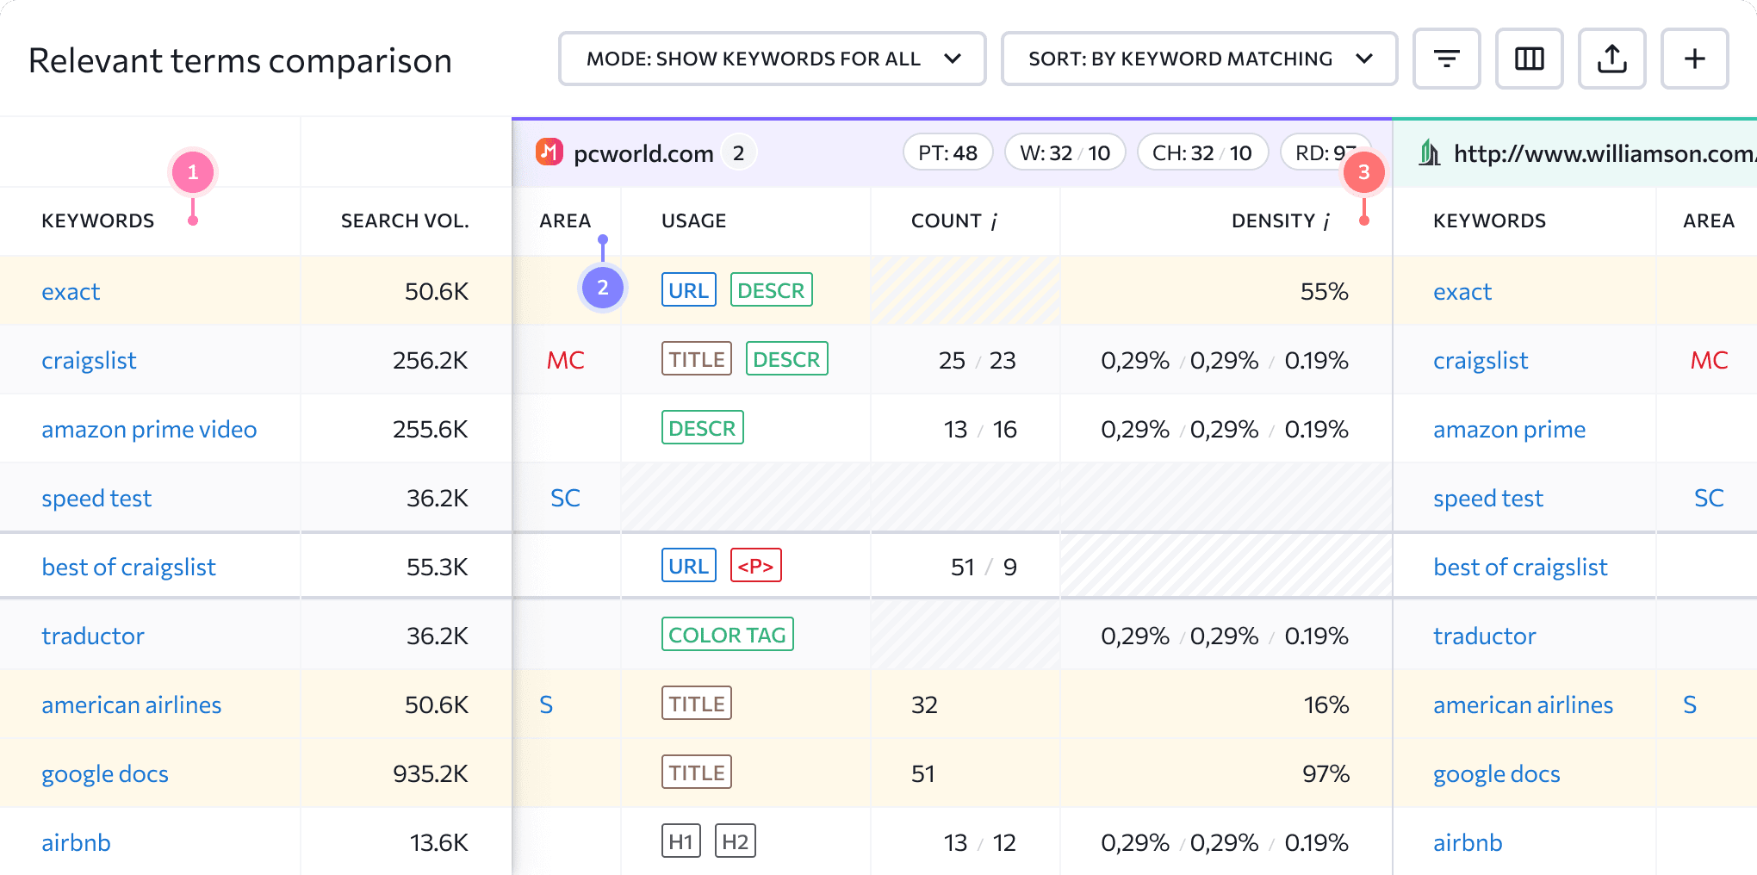Open the column settings icon button
The image size is (1757, 875).
1529,59
